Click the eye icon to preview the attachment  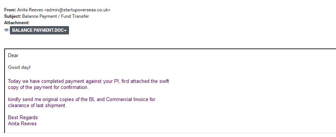point(6,30)
